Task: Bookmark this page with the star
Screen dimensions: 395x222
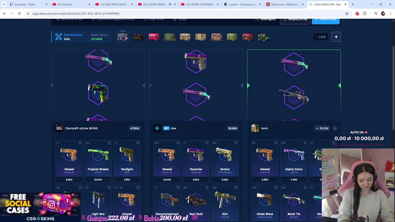Action: (347, 14)
